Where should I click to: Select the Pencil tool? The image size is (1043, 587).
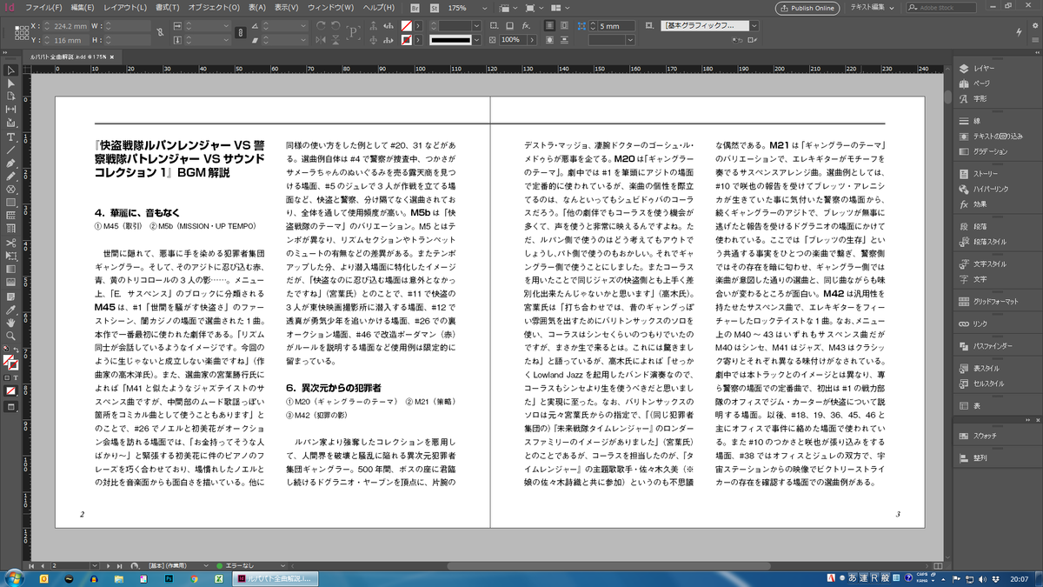tap(11, 176)
